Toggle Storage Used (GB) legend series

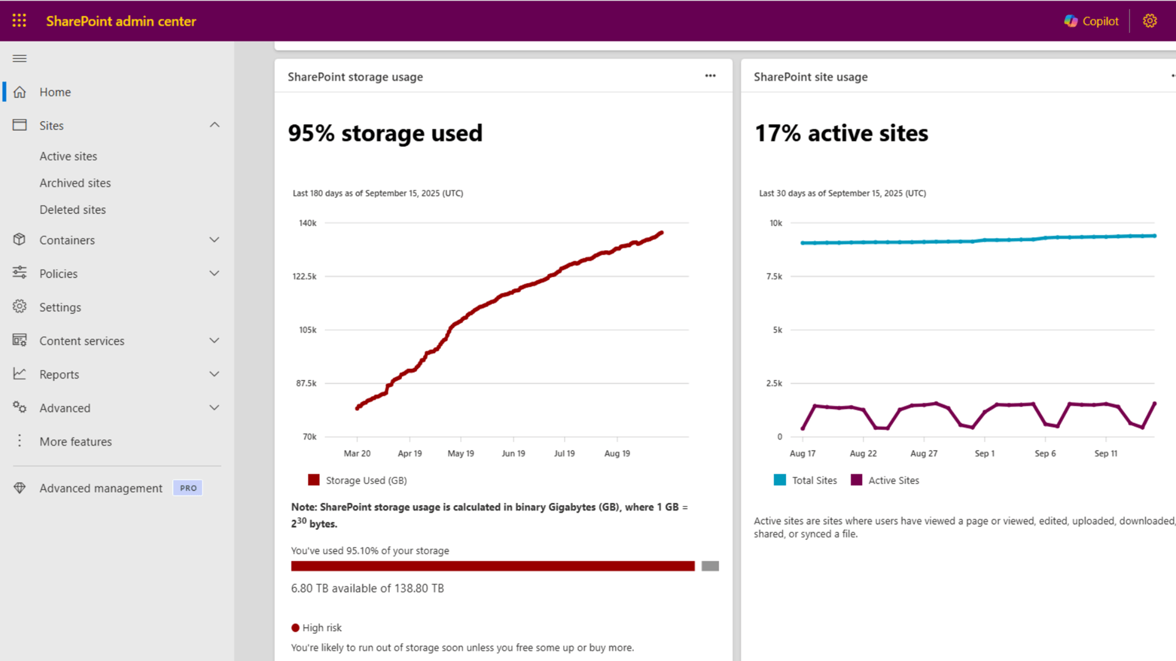(357, 480)
